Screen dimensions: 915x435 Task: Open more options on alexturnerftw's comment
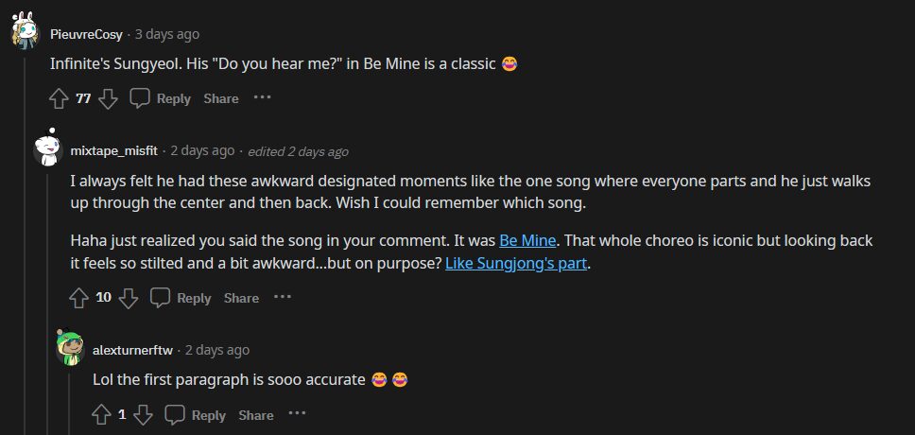click(297, 413)
